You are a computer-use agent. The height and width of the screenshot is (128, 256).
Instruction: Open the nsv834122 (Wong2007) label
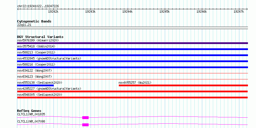(35, 70)
